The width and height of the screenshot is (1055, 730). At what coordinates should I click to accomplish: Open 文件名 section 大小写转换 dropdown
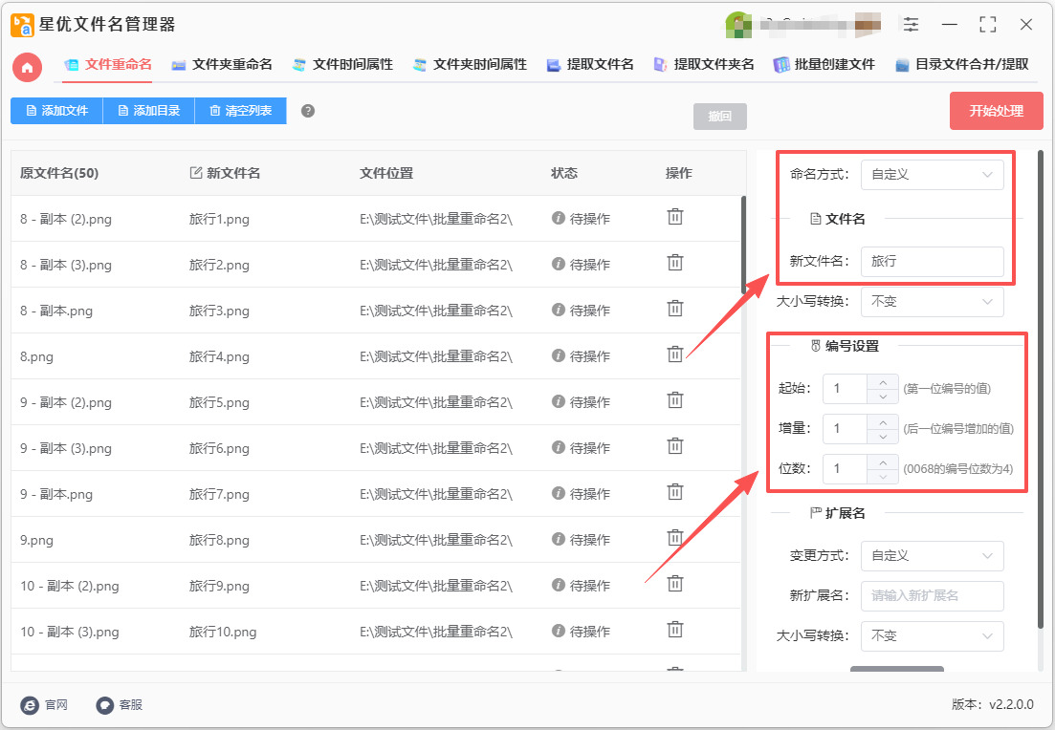(932, 302)
